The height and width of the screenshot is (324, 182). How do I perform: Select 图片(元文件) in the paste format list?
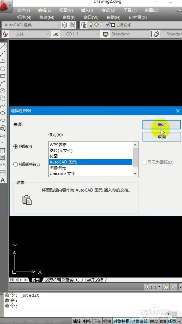click(x=90, y=151)
